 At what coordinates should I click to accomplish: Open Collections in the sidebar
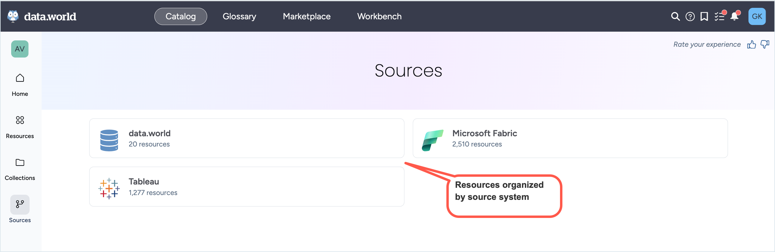(x=20, y=169)
